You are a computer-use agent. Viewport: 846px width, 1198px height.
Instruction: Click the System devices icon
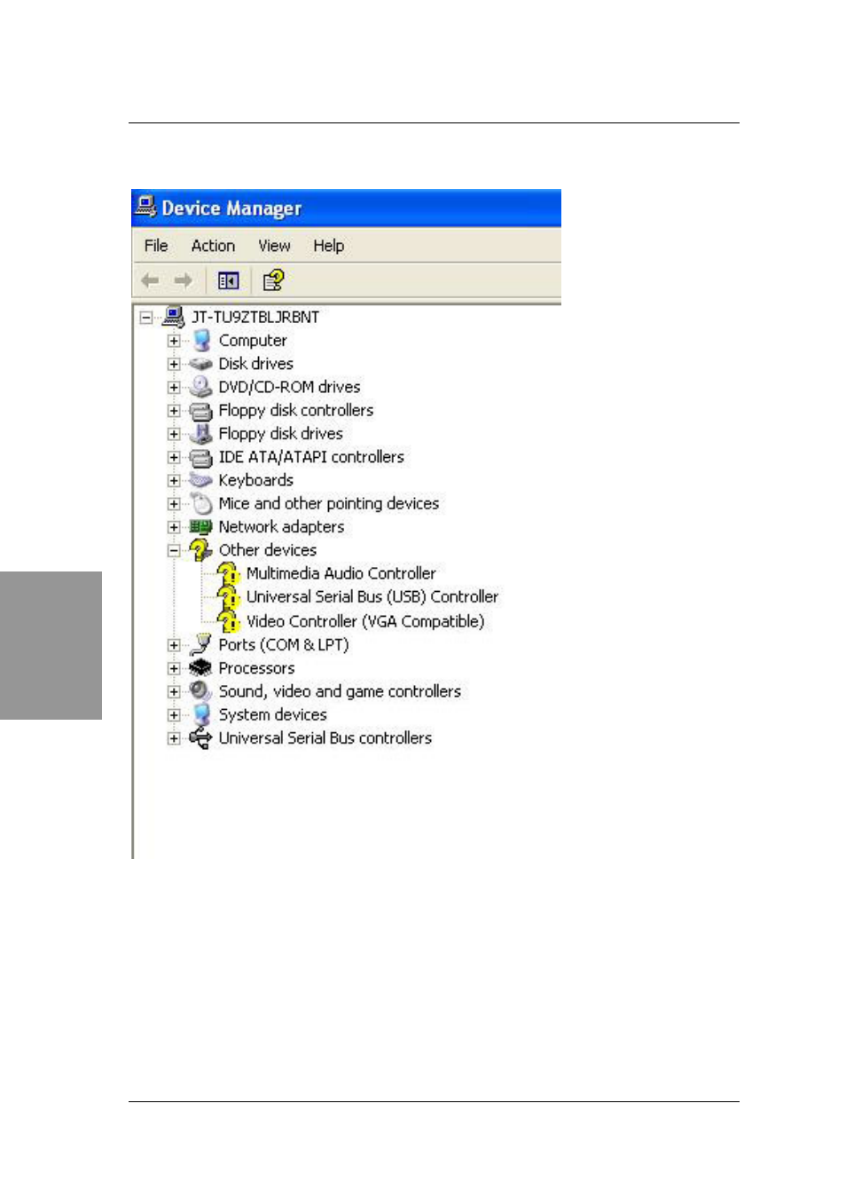click(201, 714)
